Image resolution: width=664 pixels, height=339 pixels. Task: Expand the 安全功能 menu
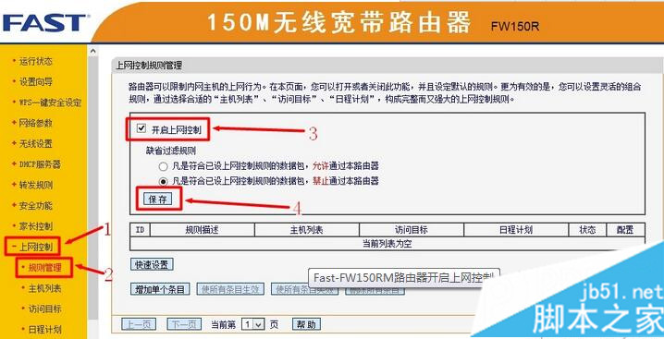35,206
